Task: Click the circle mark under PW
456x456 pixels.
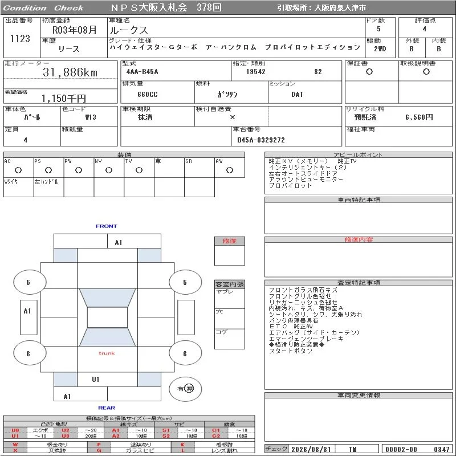Action: click(x=79, y=170)
